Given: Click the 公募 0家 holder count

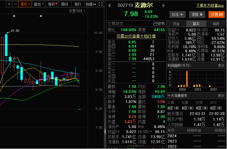Looking at the screenshot, I should click(x=173, y=108).
